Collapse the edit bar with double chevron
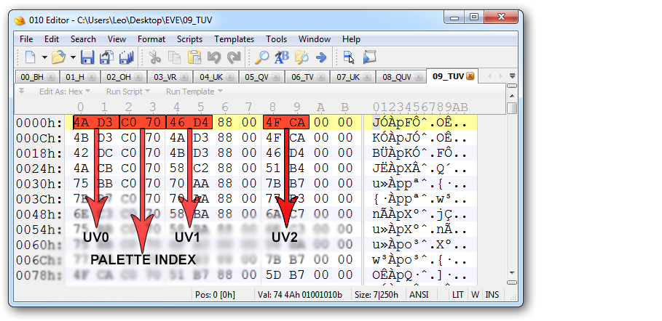The width and height of the screenshot is (662, 321). tap(22, 91)
